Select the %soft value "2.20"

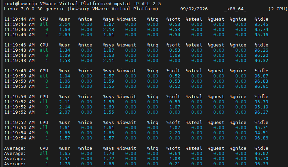click(175, 133)
